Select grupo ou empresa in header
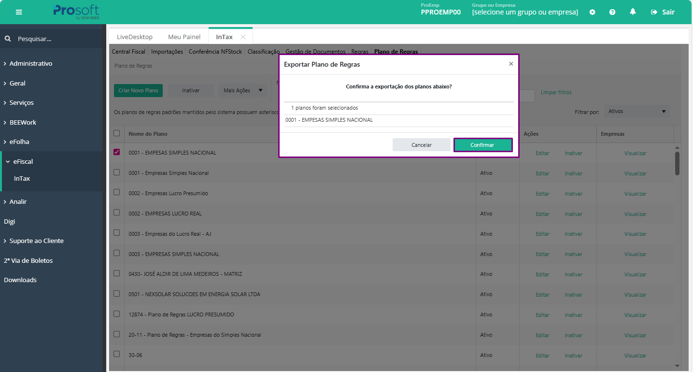Screen dimensions: 693x372 point(525,12)
